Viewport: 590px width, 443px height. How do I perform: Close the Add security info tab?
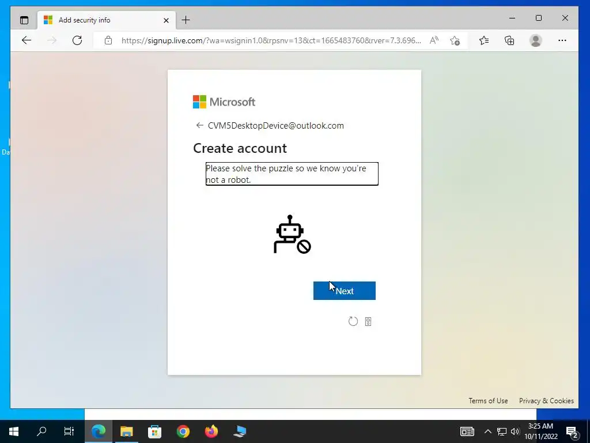[x=166, y=20]
